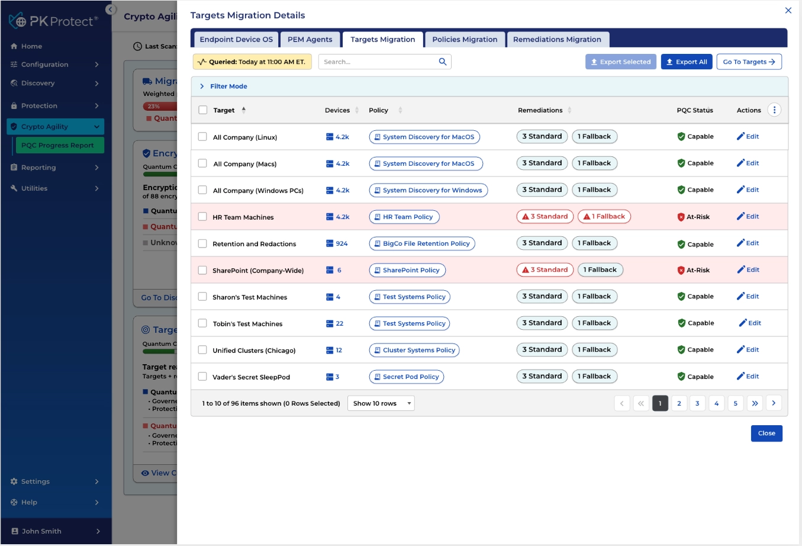Check the All Company (Linux) checkbox
This screenshot has width=802, height=546.
202,137
